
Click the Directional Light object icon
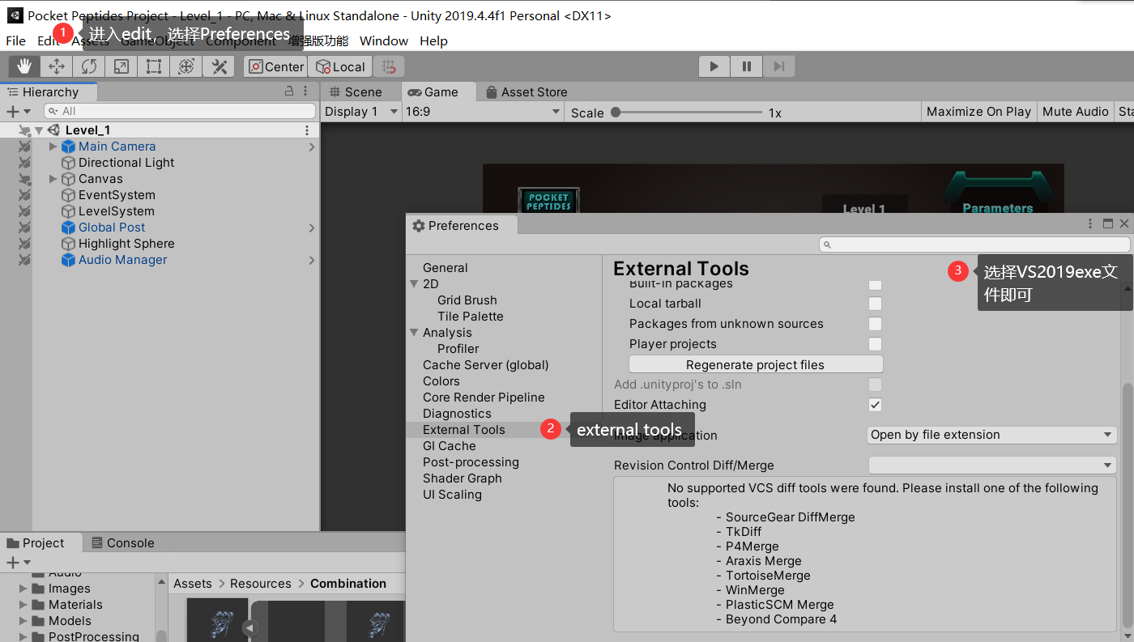(68, 163)
